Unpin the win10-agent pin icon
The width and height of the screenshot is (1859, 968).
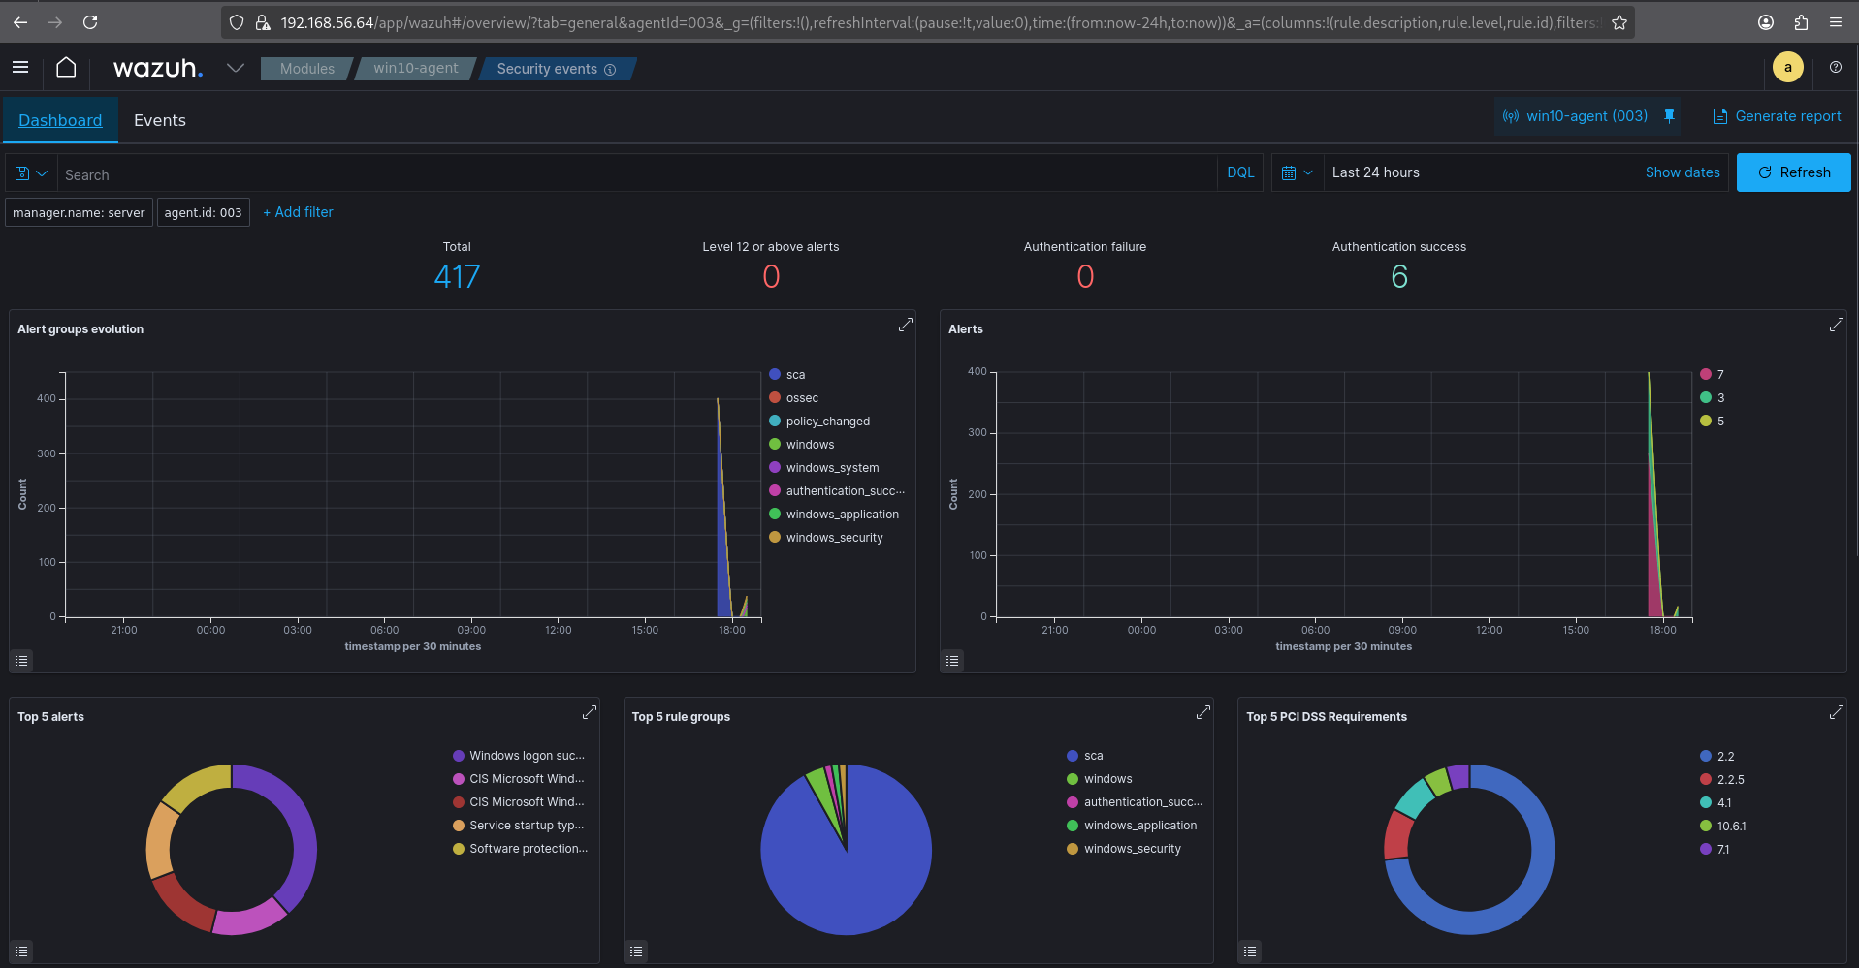(x=1669, y=116)
